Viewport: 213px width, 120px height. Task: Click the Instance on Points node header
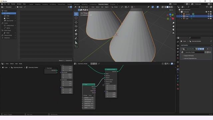[x=111, y=69]
